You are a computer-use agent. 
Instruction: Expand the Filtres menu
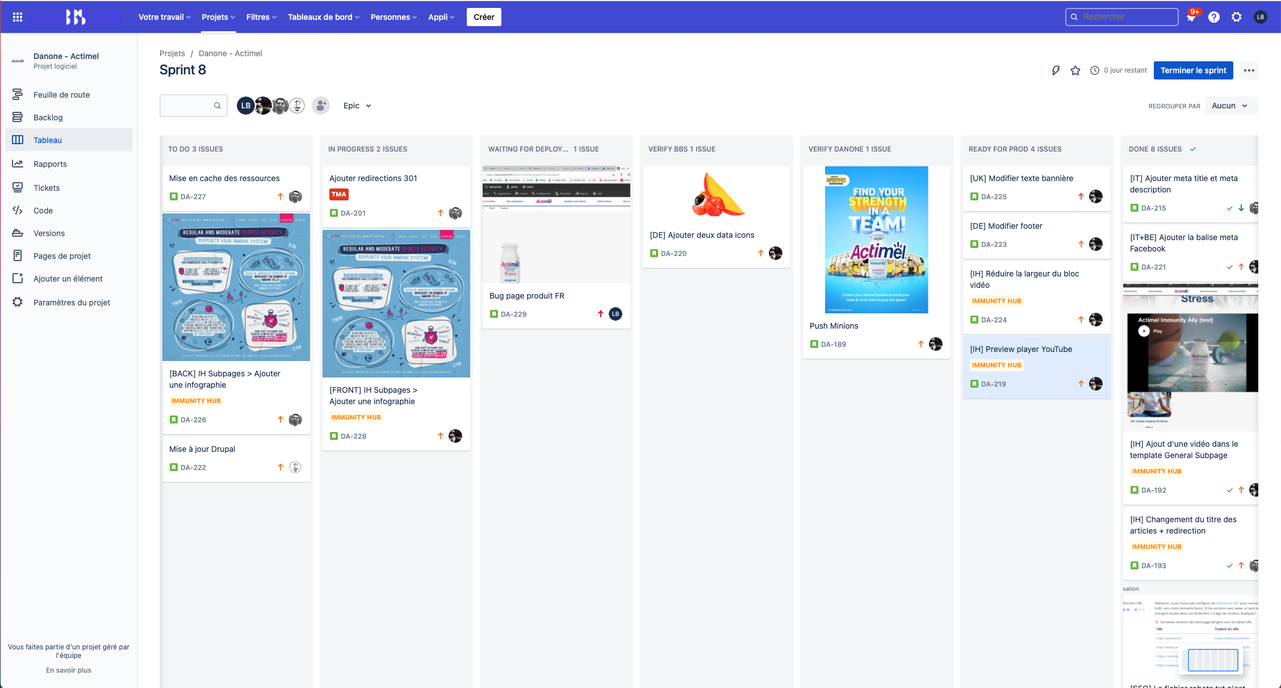[261, 17]
